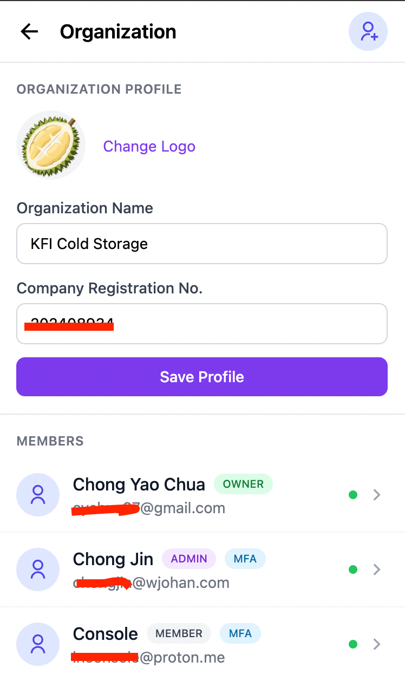Click the ADMIN badge on Chong Jin
Image resolution: width=405 pixels, height=681 pixels.
click(x=189, y=559)
